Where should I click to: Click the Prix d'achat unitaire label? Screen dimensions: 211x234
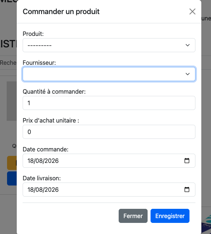51,120
